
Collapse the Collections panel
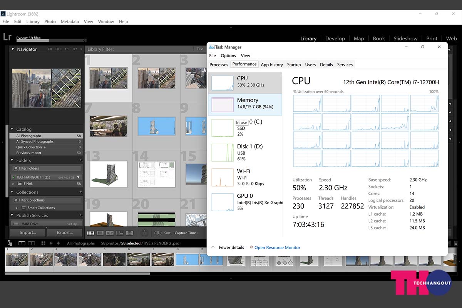[x=12, y=192]
